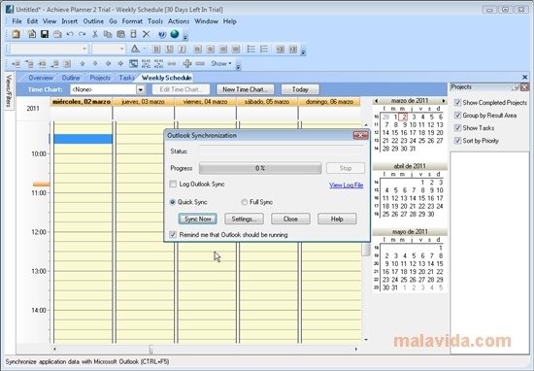The image size is (534, 371).
Task: Delete the item with the X icon
Action: pos(146,34)
